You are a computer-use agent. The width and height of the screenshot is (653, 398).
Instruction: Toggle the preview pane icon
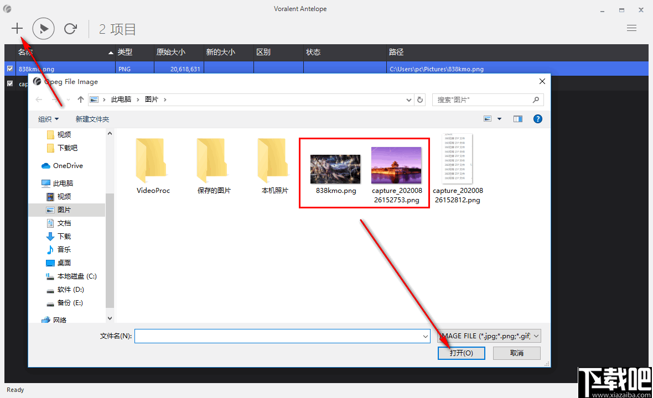pos(517,119)
